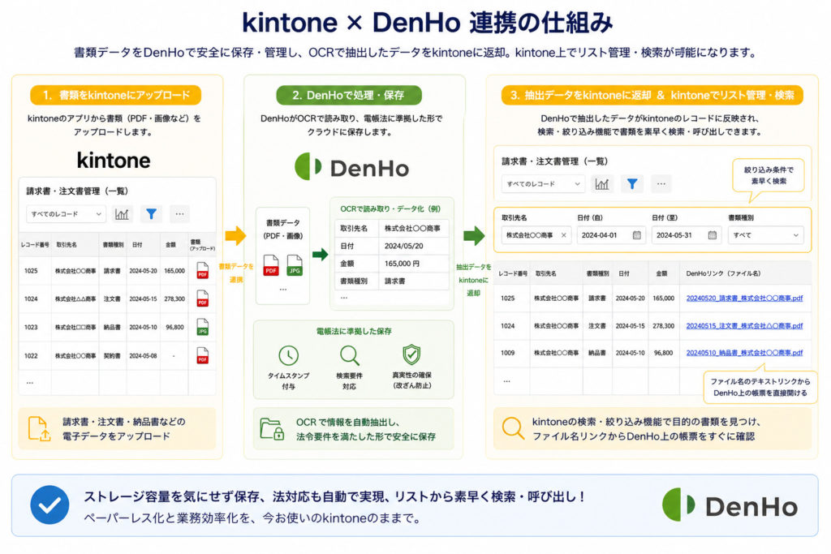The height and width of the screenshot is (554, 831).
Task: Click the large DenHo logo in step 2 panel
Action: (x=352, y=167)
